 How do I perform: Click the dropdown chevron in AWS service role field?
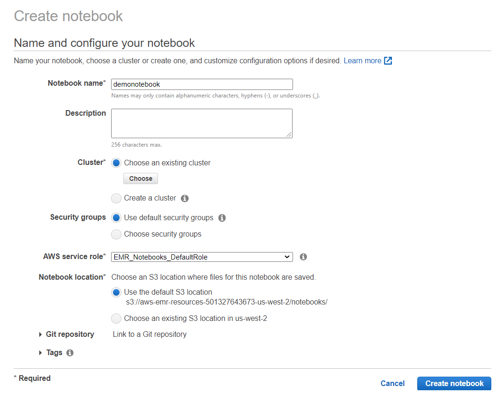pyautogui.click(x=287, y=257)
